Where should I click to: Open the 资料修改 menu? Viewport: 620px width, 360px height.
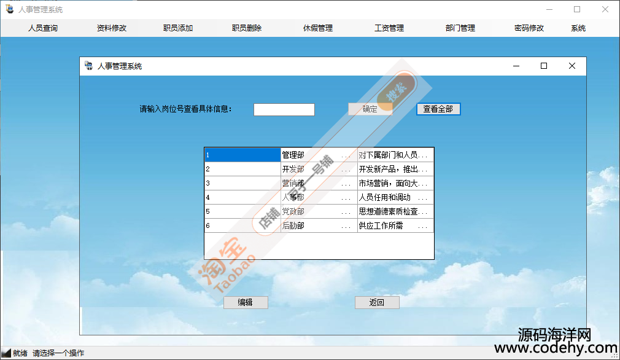point(112,28)
